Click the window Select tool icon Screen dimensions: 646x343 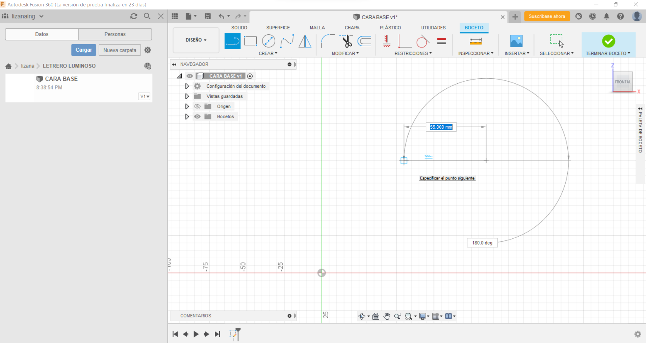pyautogui.click(x=557, y=41)
